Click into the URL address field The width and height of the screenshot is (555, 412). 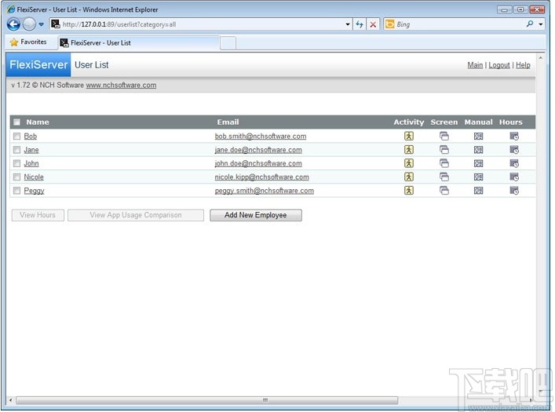point(202,24)
